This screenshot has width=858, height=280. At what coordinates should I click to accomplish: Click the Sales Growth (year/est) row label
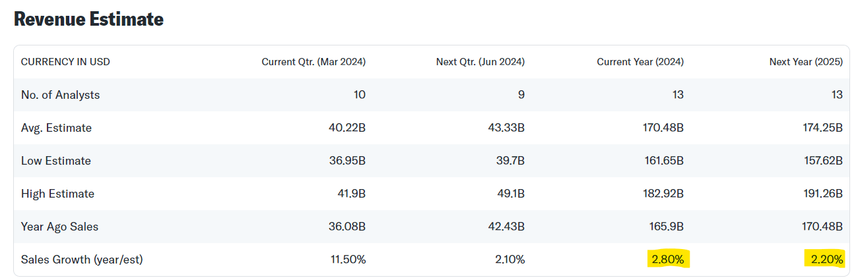pos(82,260)
